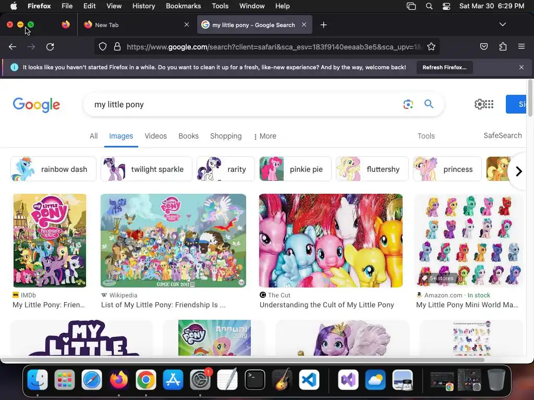534x400 pixels.
Task: View site security lock info
Action: point(117,46)
